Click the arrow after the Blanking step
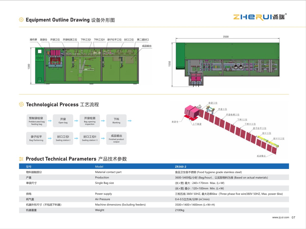Viewport: 306px width, 229px height. click(x=130, y=121)
